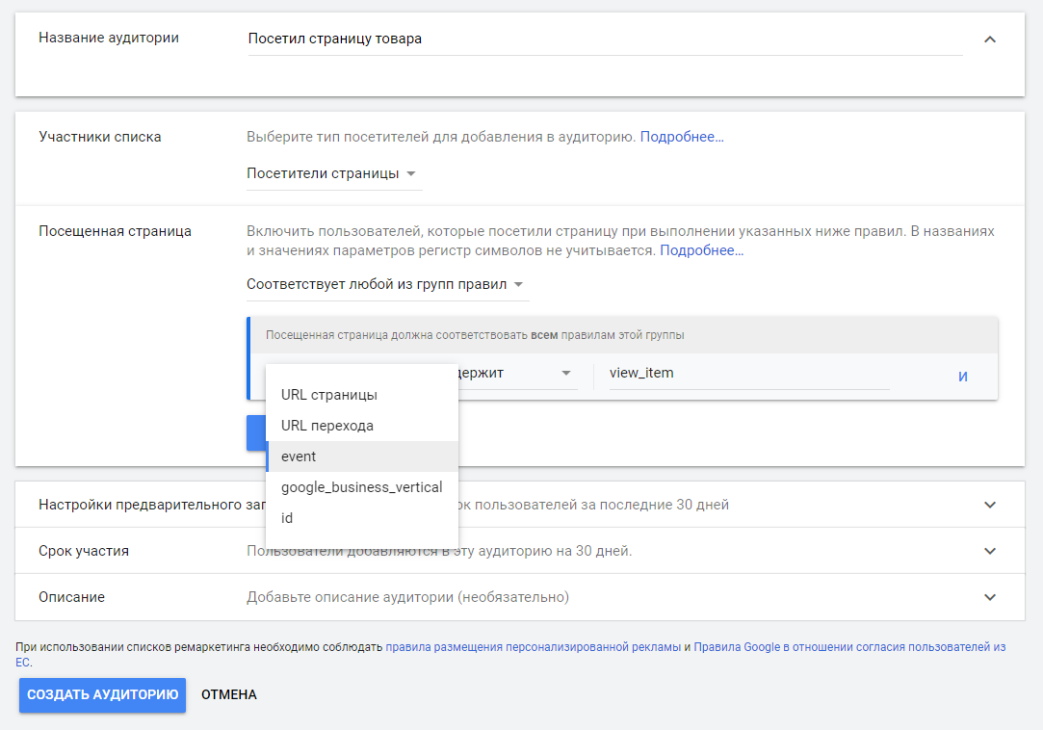The image size is (1043, 730).
Task: Pick the 'id' parameter option
Action: pos(287,518)
